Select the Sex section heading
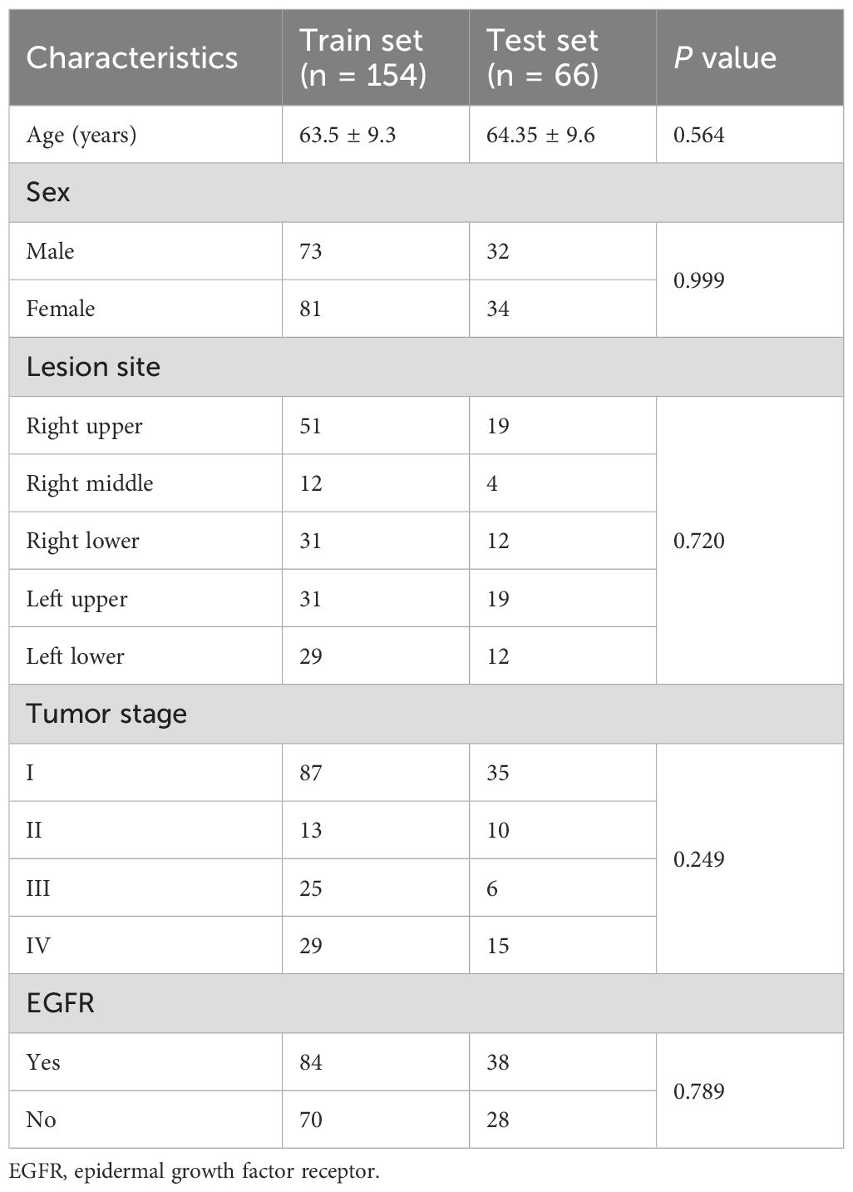Viewport: 853px width, 1192px height. [x=48, y=192]
